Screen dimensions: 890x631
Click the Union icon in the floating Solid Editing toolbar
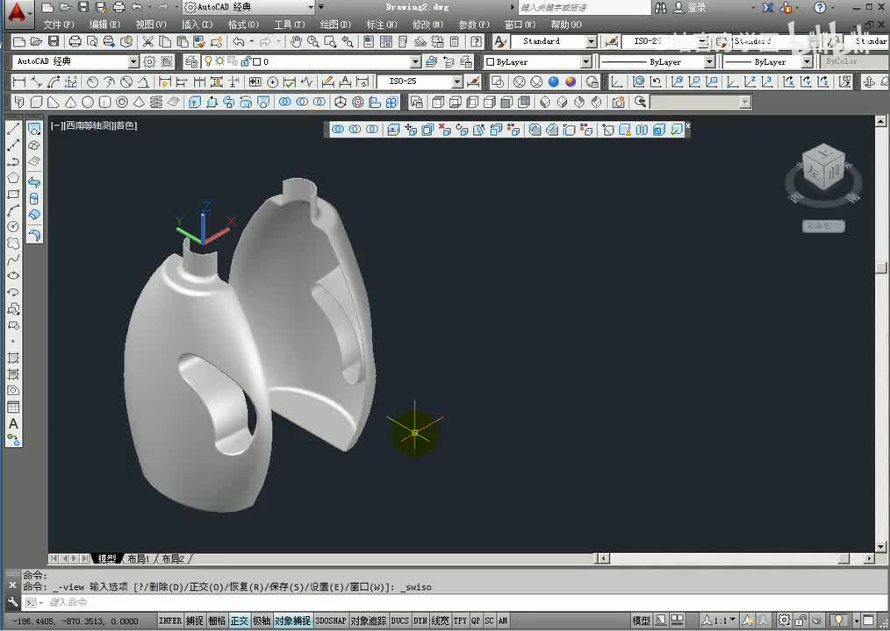point(338,129)
